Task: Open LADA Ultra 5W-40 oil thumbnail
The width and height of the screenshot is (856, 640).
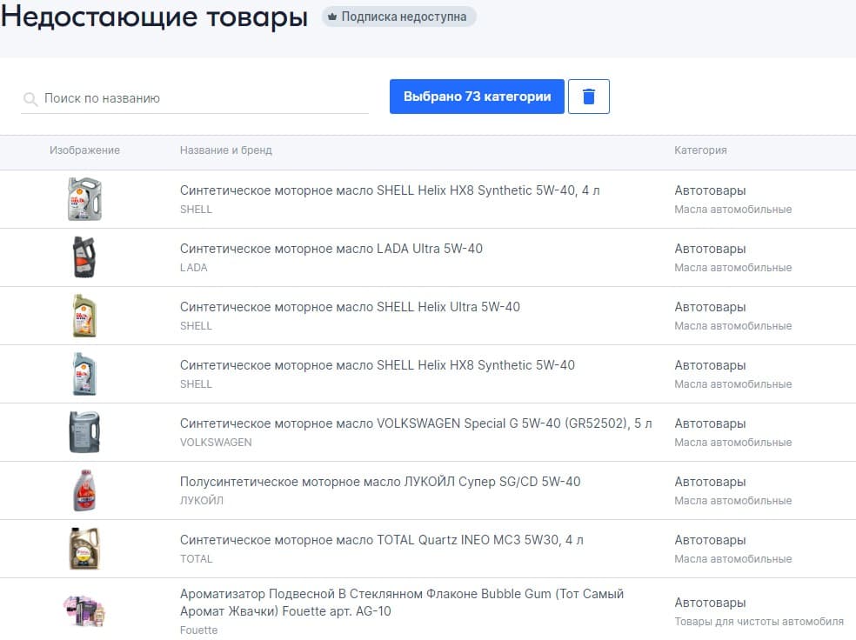Action: (84, 257)
